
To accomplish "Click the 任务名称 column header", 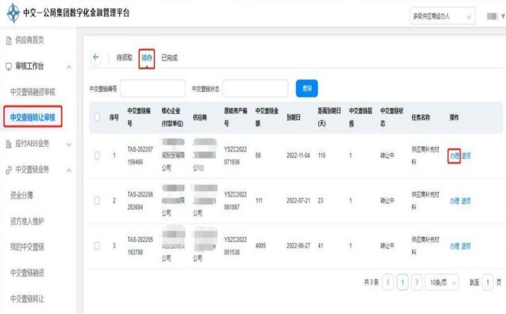I will [421, 117].
